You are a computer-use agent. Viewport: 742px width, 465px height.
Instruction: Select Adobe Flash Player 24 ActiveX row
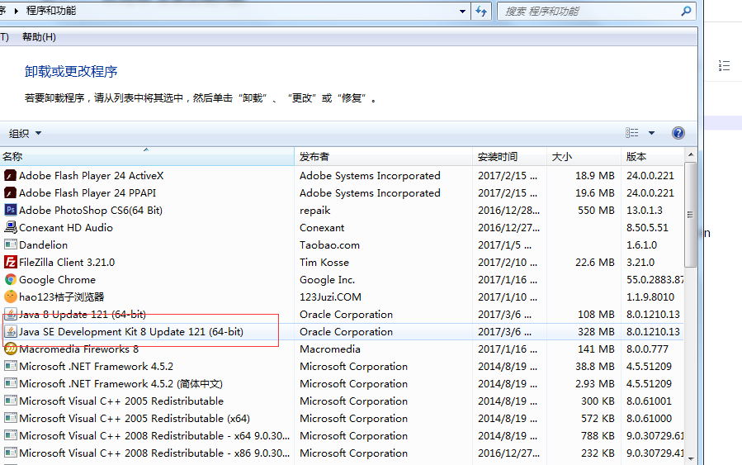click(342, 176)
